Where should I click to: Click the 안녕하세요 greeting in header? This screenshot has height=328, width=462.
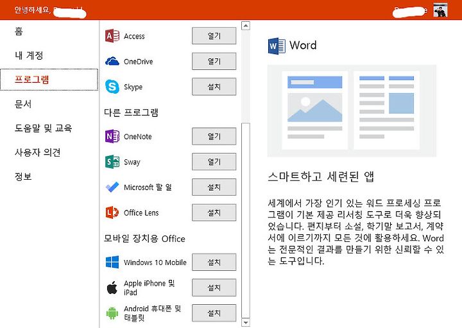[33, 10]
